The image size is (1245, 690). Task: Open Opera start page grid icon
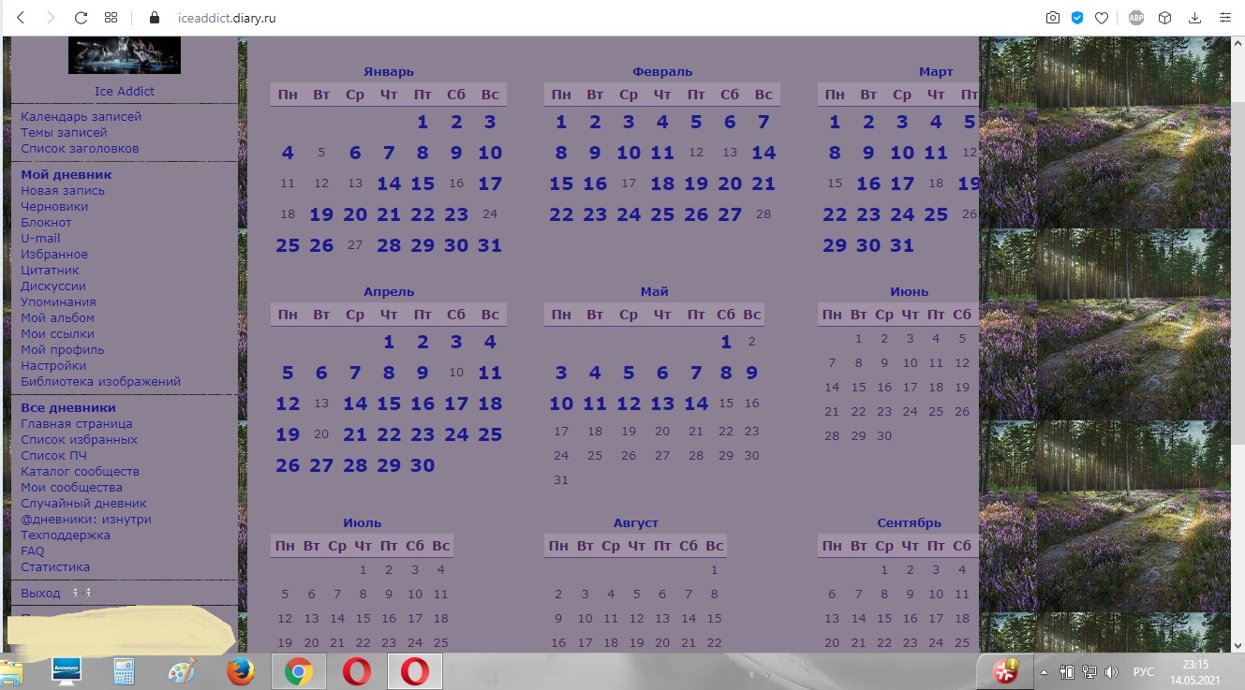pos(111,18)
